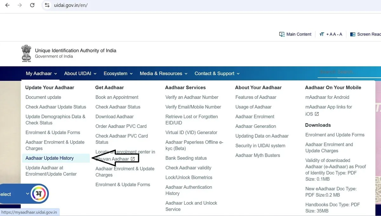Reload the page with refresh icon
Screen dimensions: 381x216
pos(32,5)
